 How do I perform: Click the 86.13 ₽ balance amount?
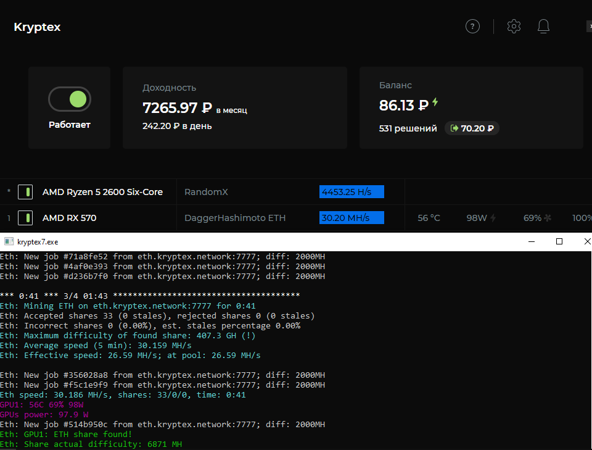click(403, 106)
